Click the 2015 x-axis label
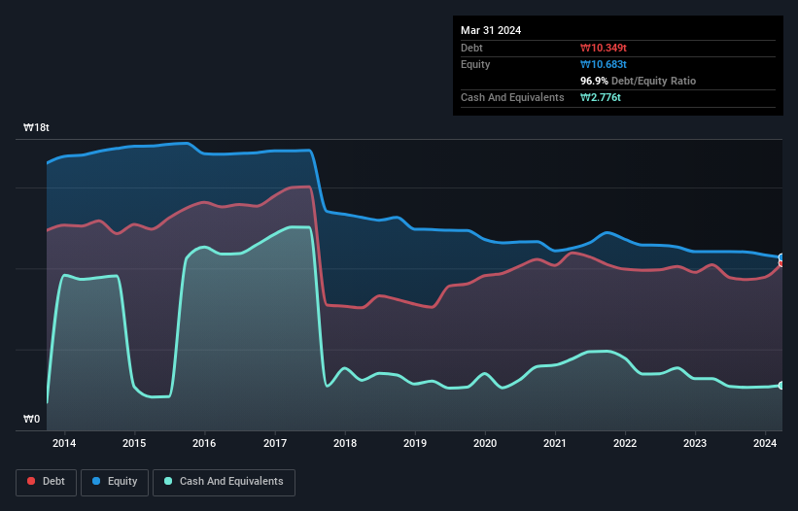Screen dimensions: 798x511 coord(134,443)
